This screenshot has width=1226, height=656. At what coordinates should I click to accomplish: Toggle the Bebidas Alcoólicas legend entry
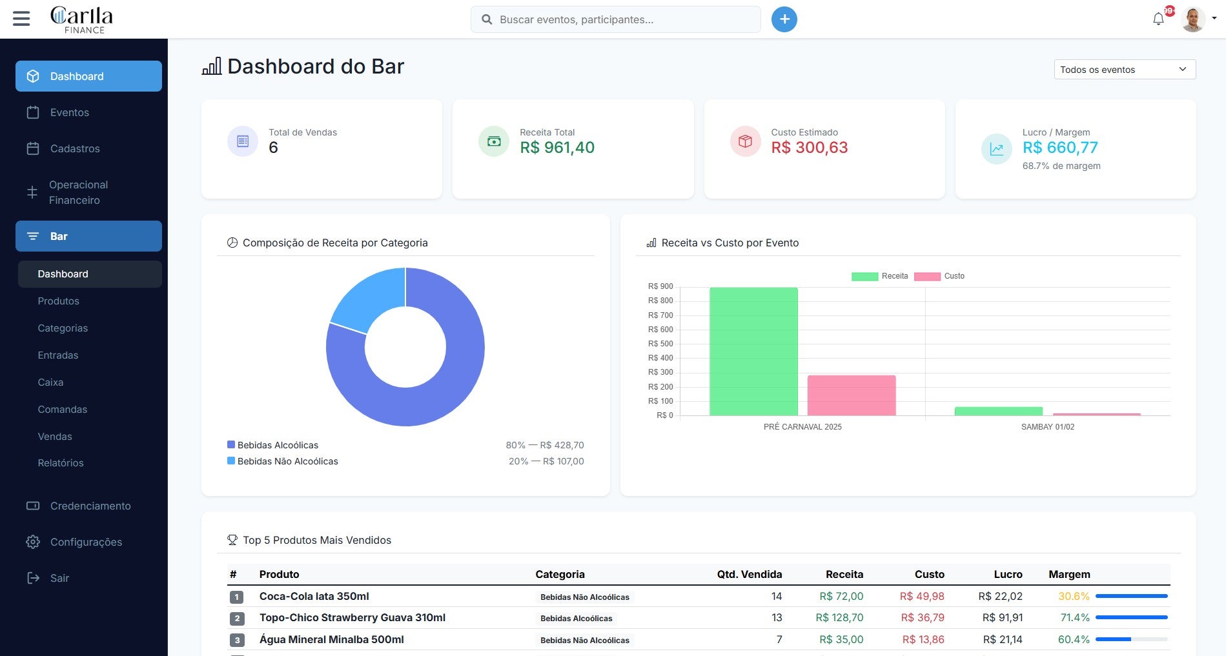click(276, 445)
